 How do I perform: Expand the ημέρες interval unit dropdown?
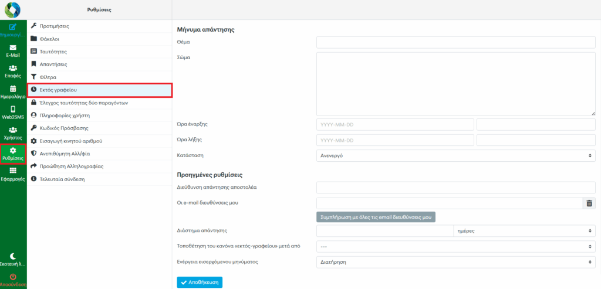click(524, 231)
